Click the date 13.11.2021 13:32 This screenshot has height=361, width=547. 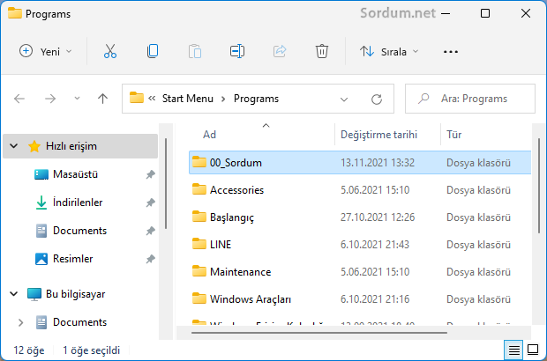378,163
